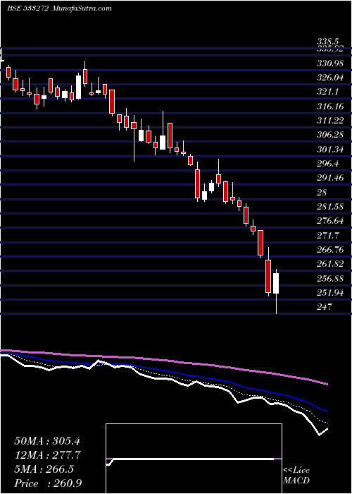Click the 5MA : 266.5 readout

pos(44,469)
